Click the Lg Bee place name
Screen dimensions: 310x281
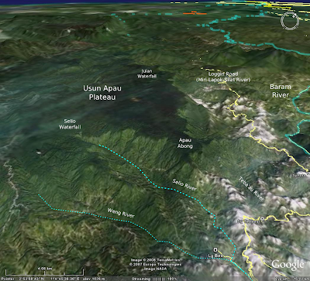[x=215, y=255]
